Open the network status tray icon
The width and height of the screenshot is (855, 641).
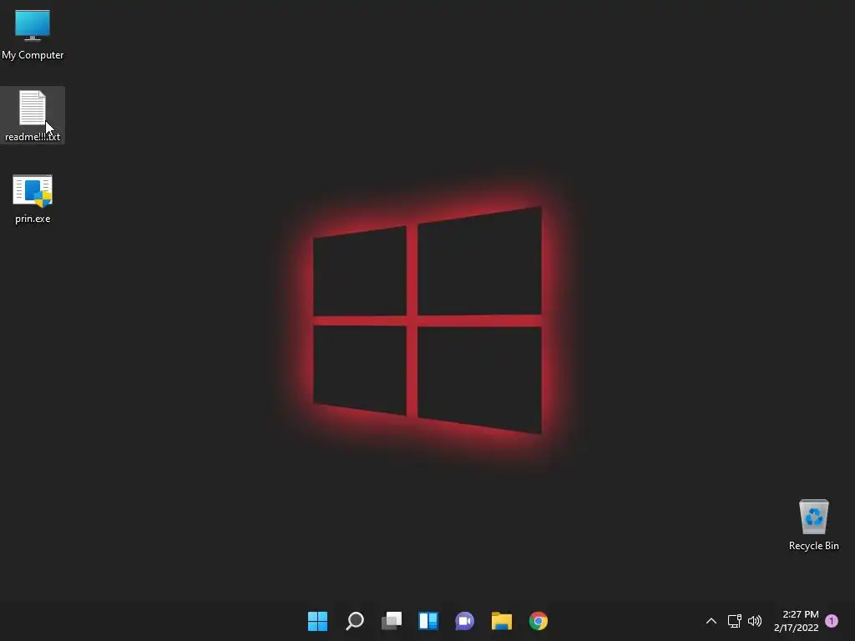point(735,621)
